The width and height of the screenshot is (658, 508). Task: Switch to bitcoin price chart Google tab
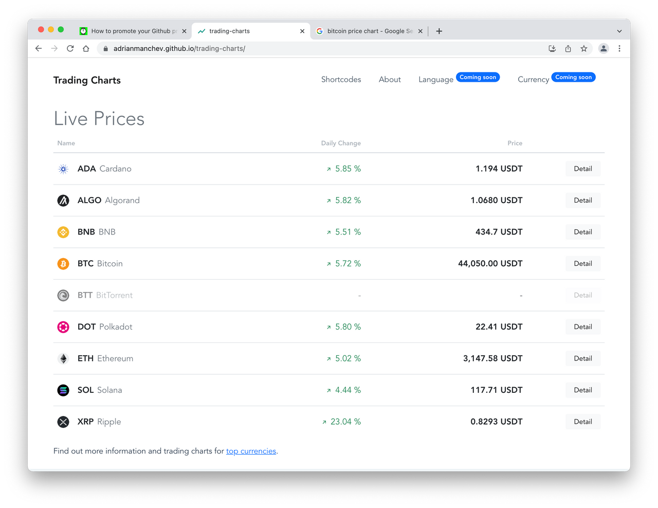370,31
